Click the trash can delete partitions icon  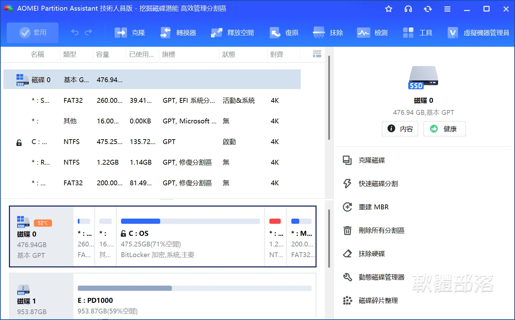[x=347, y=230]
